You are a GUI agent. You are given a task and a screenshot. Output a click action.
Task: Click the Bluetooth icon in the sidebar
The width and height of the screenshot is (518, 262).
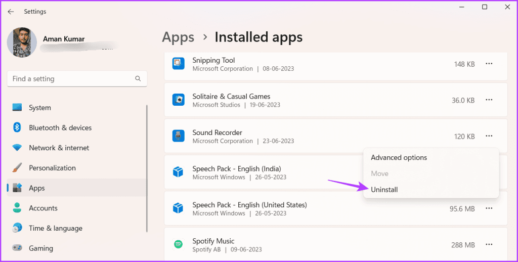pos(17,127)
